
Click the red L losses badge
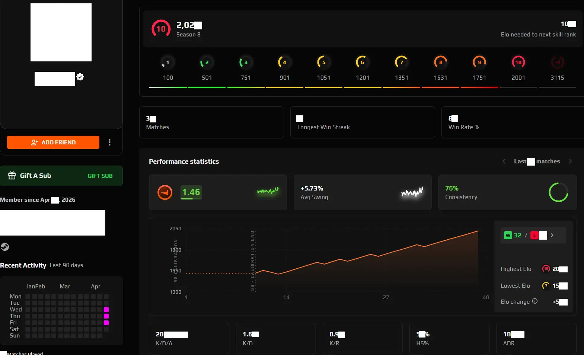click(x=534, y=235)
